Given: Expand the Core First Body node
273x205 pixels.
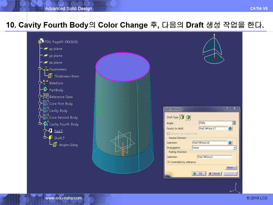Looking at the screenshot, I should tap(40, 104).
